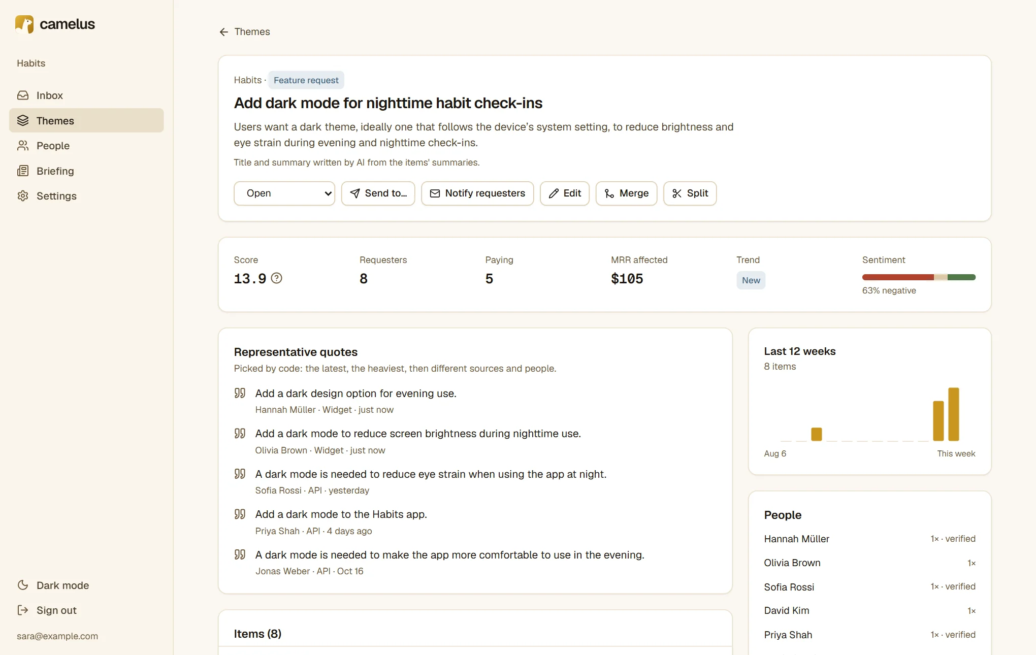Click the Settings gear icon
This screenshot has width=1036, height=655.
click(23, 196)
